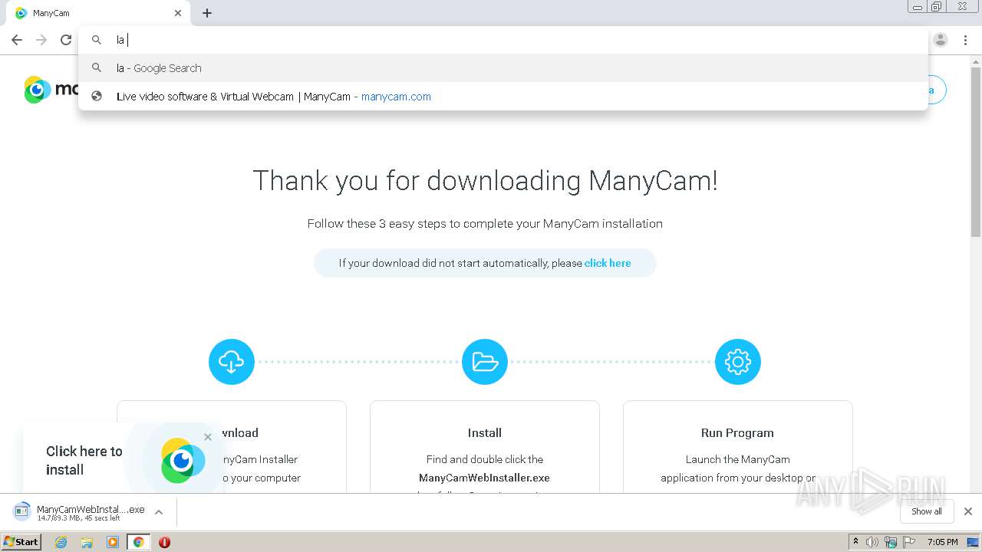Click the 'Follow these 3 easy steps' text
The width and height of the screenshot is (982, 552).
[485, 224]
